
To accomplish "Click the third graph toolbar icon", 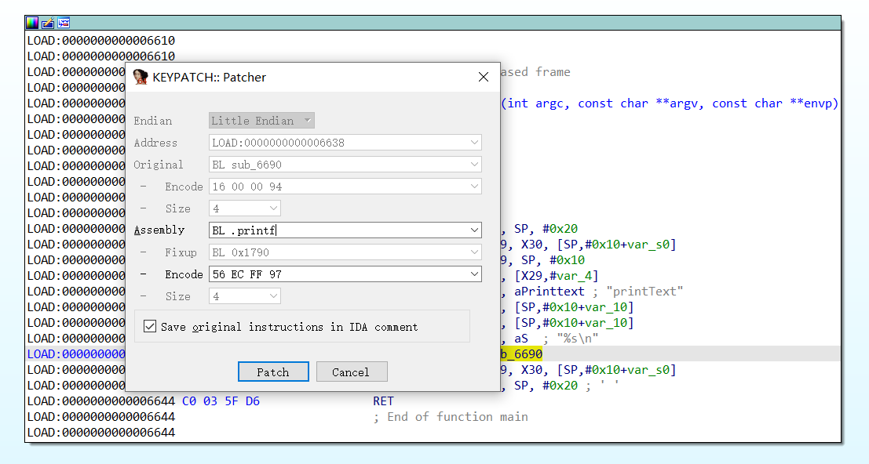I will point(64,23).
